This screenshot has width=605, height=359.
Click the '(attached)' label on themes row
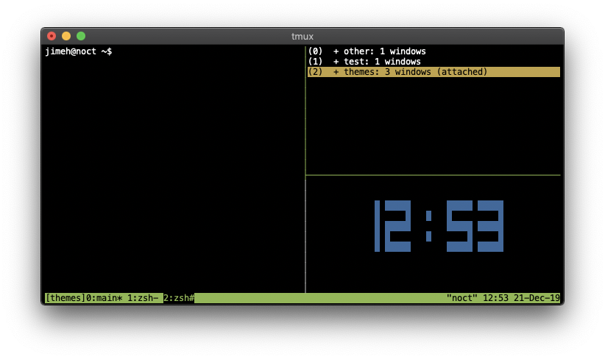click(x=462, y=72)
